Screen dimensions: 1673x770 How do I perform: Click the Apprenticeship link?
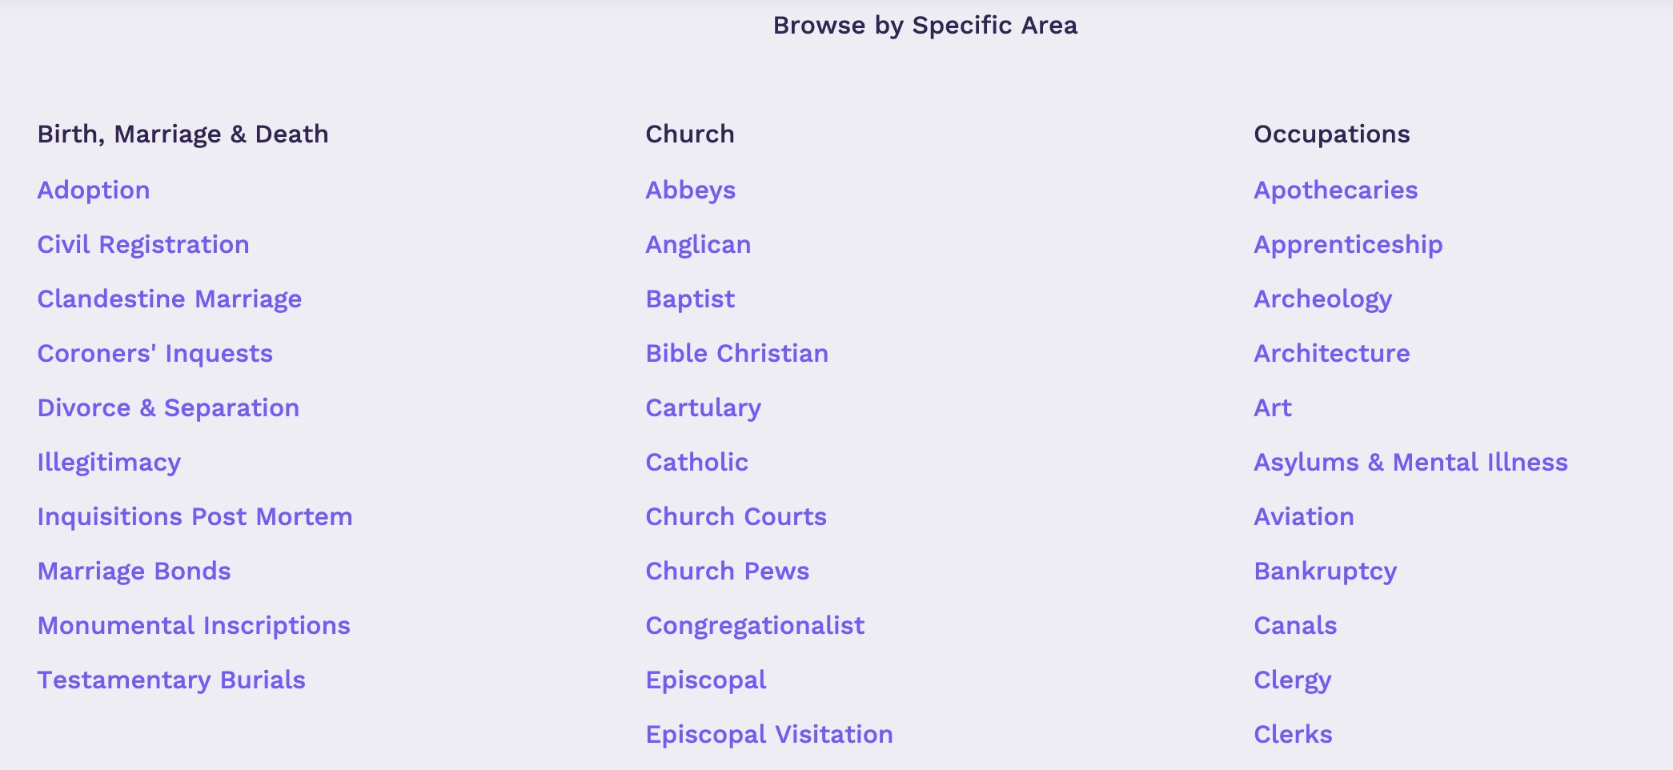click(1348, 245)
